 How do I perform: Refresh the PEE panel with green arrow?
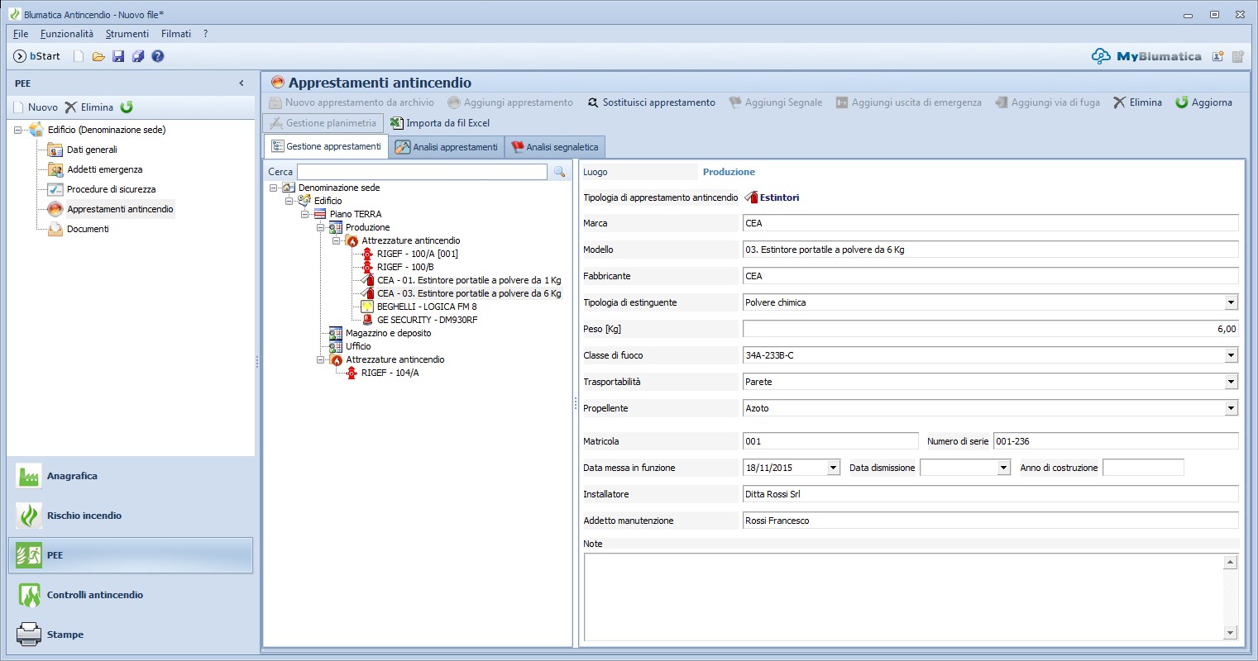pyautogui.click(x=127, y=107)
